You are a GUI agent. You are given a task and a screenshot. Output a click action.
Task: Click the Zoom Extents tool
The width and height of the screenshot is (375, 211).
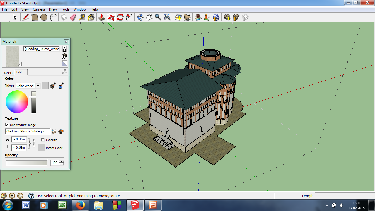pyautogui.click(x=167, y=17)
